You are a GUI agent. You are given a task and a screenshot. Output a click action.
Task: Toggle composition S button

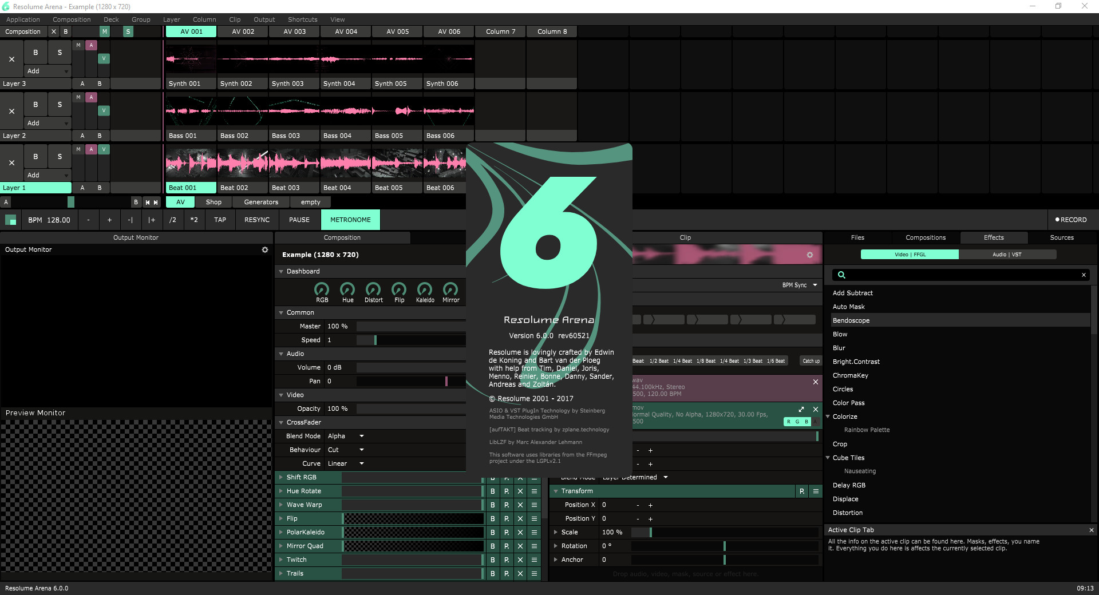click(x=128, y=31)
